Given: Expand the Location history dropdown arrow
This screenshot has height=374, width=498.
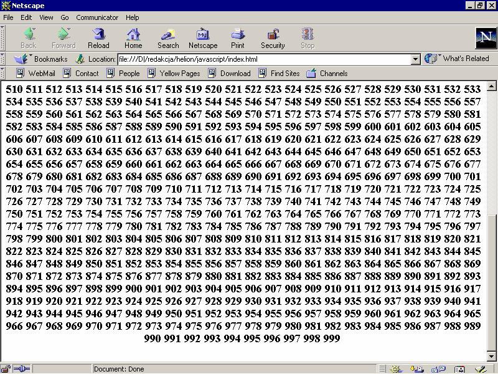Looking at the screenshot, I should click(x=415, y=59).
